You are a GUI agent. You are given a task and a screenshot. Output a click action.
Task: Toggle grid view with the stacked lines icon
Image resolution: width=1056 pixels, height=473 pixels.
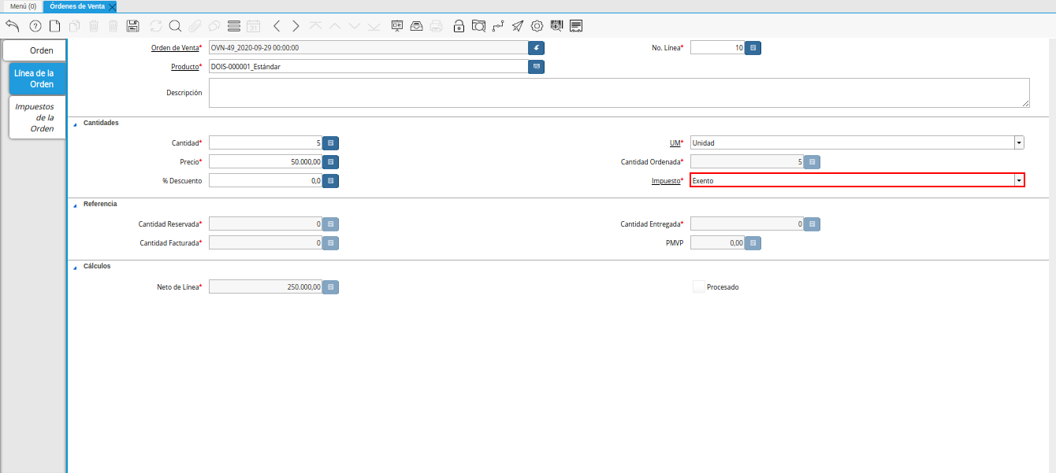point(233,26)
